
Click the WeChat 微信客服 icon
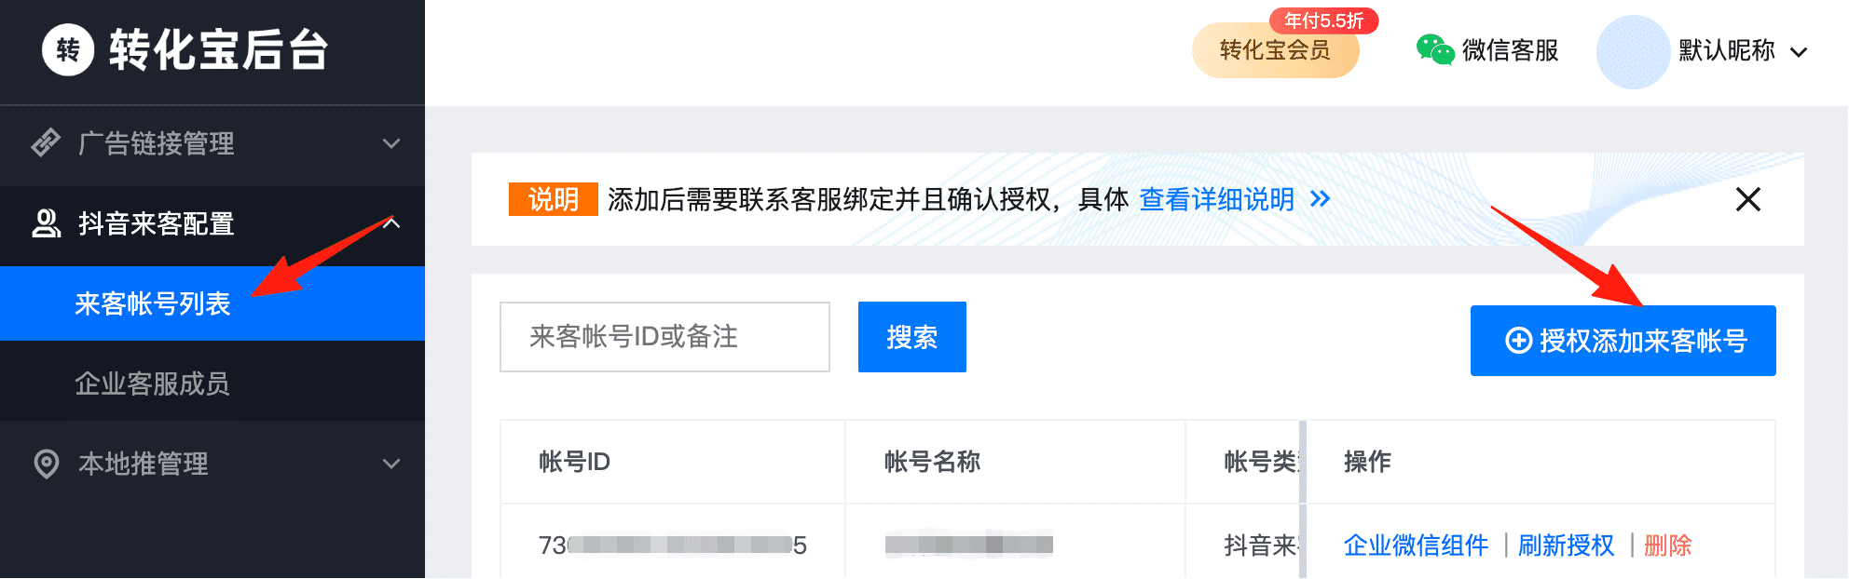[x=1435, y=50]
